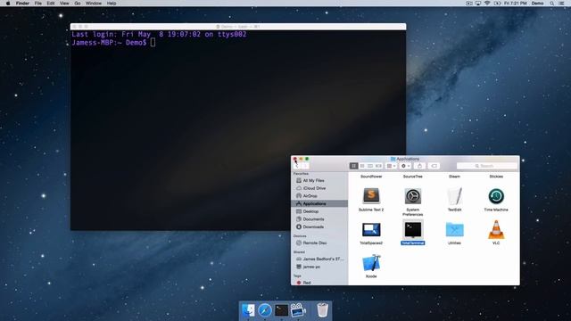
Task: Click Trash icon in the Dock
Action: point(323,310)
